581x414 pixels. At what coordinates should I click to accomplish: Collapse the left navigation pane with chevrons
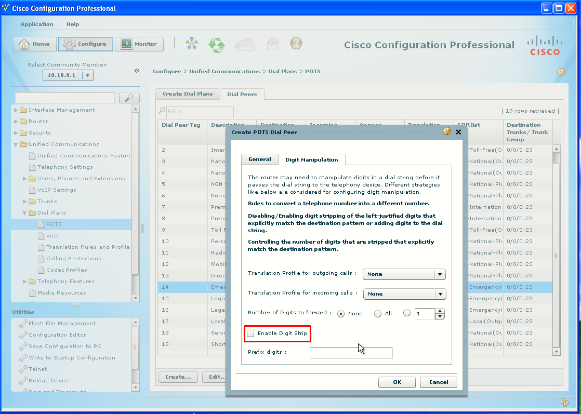[x=137, y=71]
